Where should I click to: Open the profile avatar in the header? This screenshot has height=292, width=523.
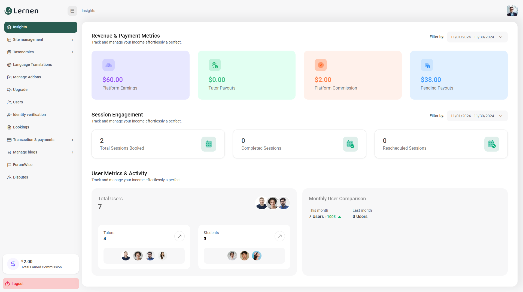(x=512, y=11)
